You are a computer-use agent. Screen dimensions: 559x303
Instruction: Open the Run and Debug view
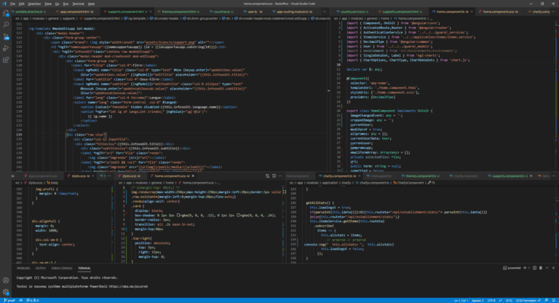(6, 48)
